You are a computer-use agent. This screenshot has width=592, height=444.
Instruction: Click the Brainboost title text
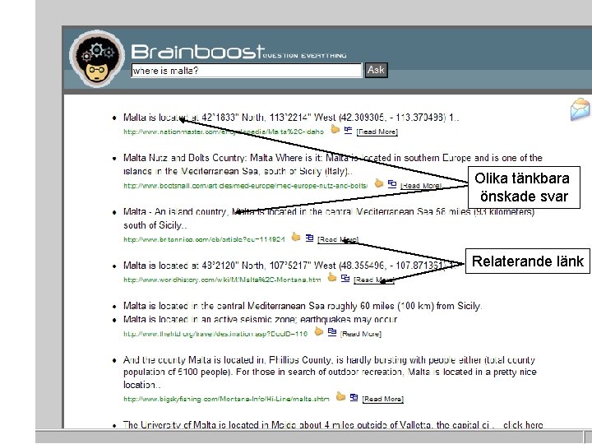(197, 52)
